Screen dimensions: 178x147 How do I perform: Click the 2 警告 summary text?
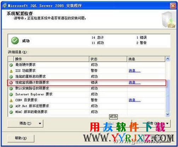tap(142, 43)
